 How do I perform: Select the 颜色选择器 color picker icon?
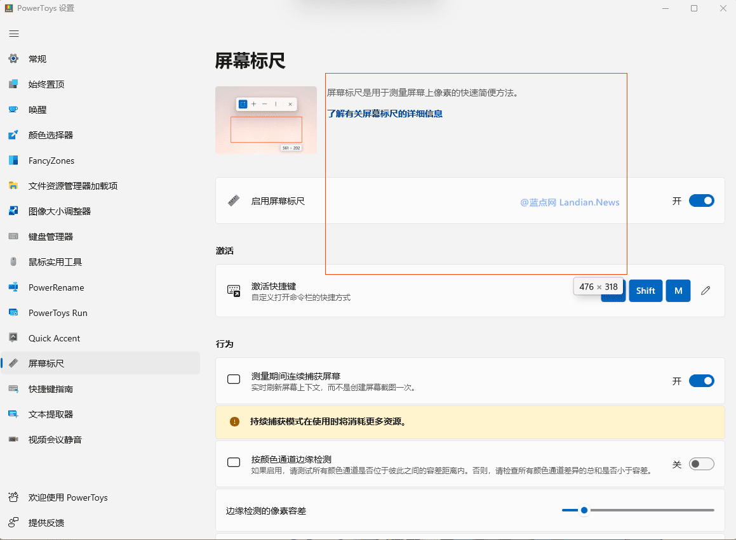(13, 135)
